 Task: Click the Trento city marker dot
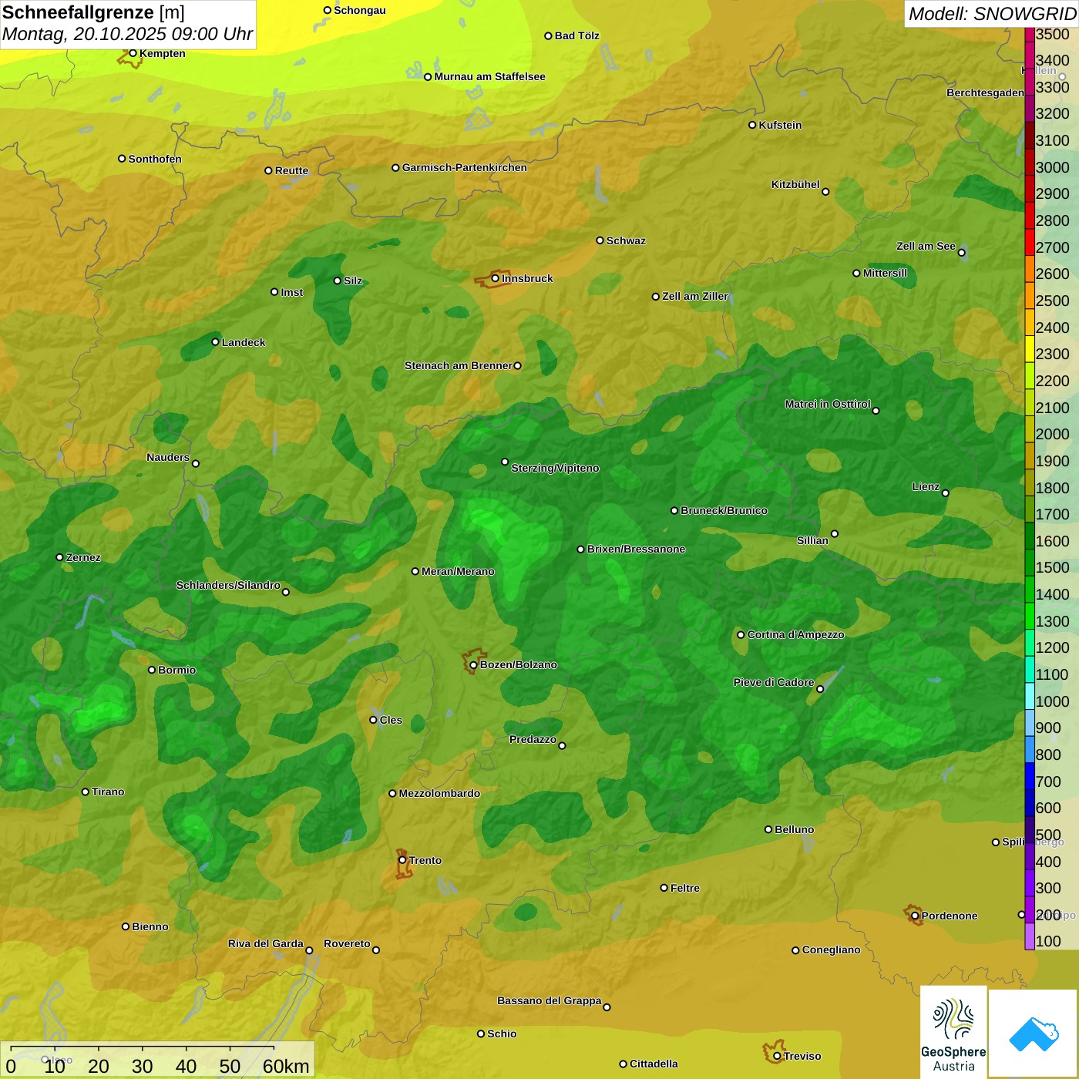402,860
